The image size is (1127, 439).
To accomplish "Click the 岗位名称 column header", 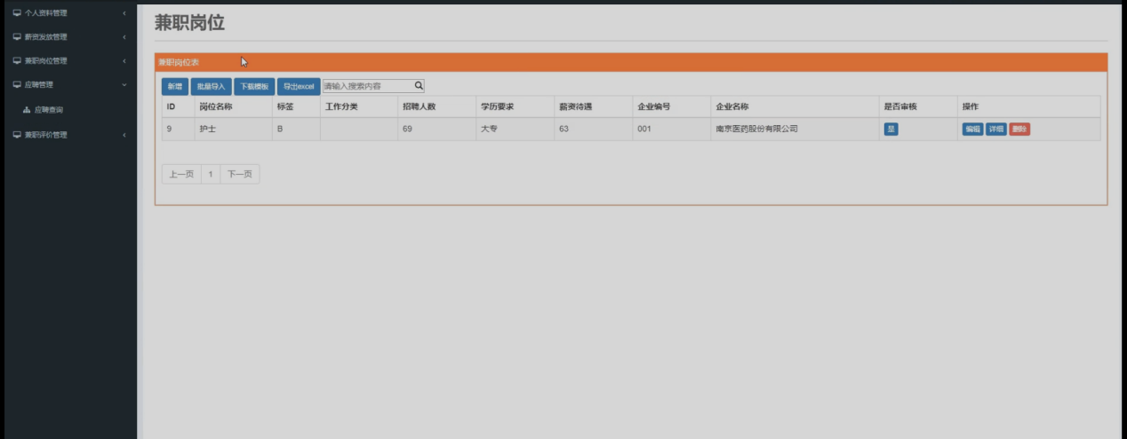I will pos(234,106).
